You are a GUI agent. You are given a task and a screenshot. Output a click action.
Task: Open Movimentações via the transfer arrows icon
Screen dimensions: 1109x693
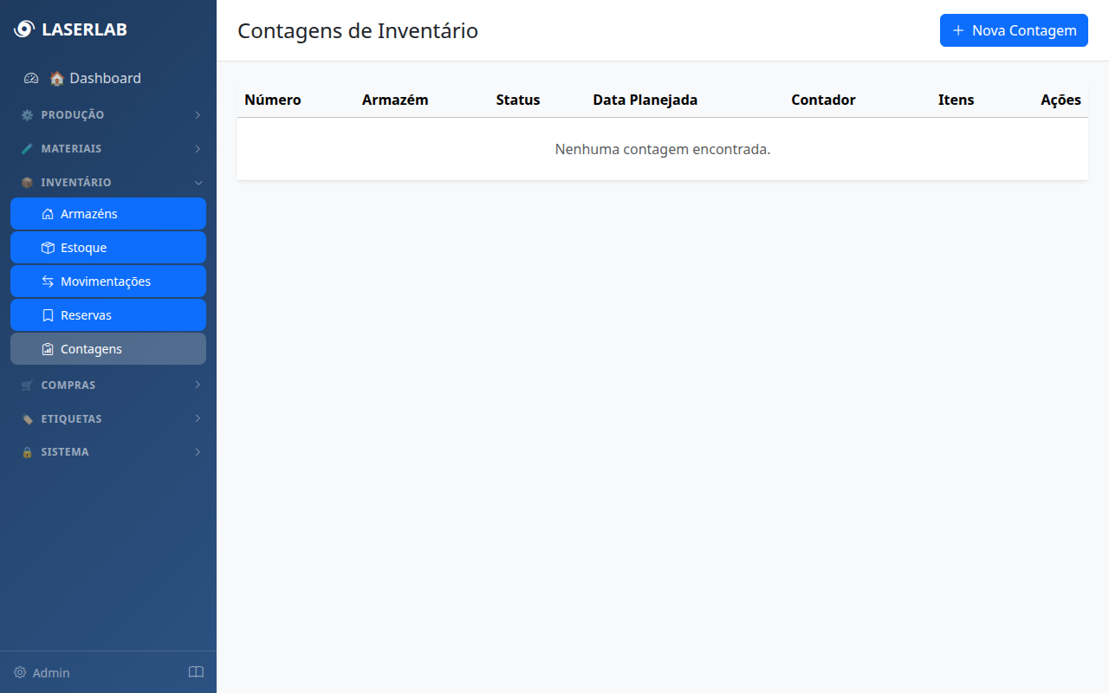(48, 281)
